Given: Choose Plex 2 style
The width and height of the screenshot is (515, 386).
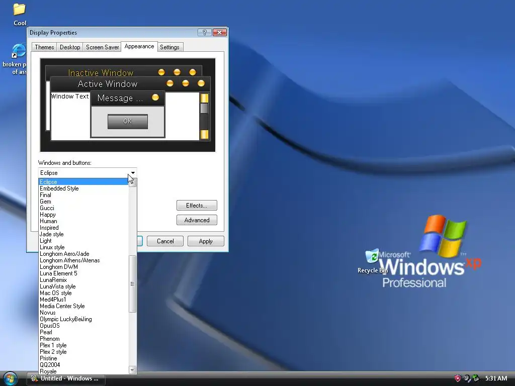Looking at the screenshot, I should pos(83,352).
